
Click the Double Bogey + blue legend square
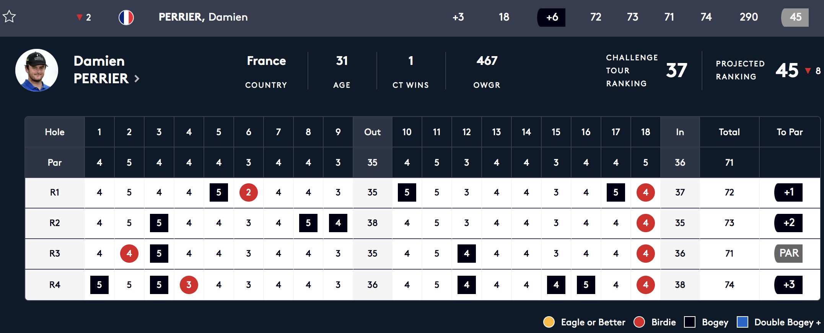pos(743,322)
